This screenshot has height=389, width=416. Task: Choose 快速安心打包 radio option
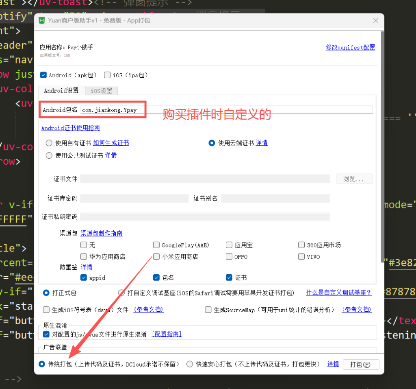click(x=189, y=364)
